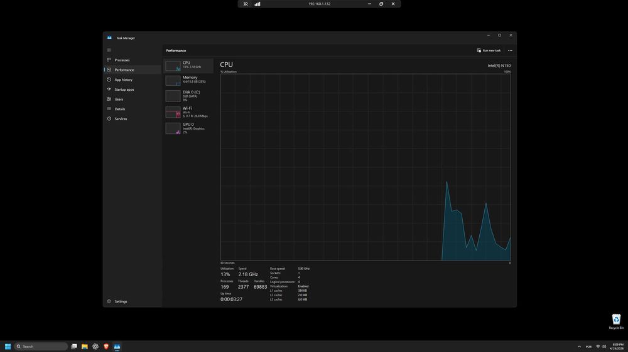
Task: Open File Explorer from the taskbar
Action: pyautogui.click(x=85, y=346)
